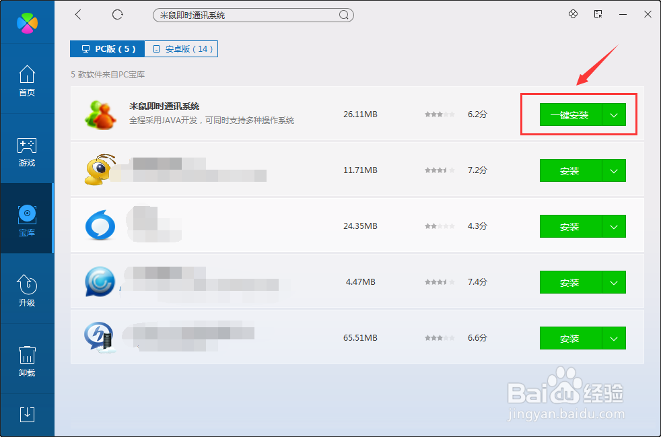Install the 65.51MB app

click(571, 338)
